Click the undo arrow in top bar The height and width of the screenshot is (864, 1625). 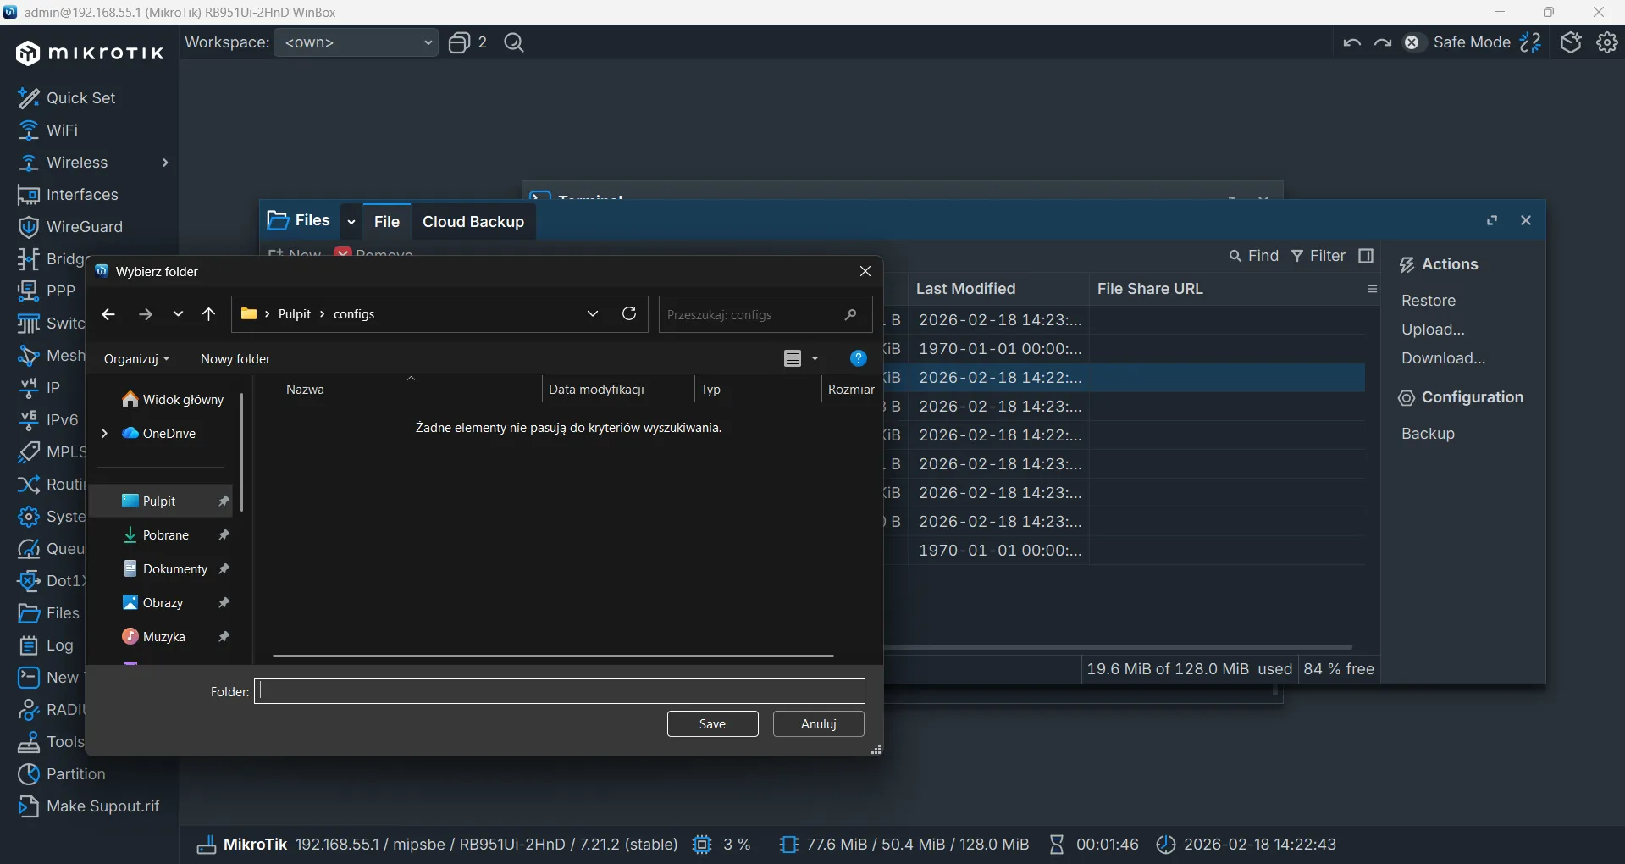[x=1351, y=42]
